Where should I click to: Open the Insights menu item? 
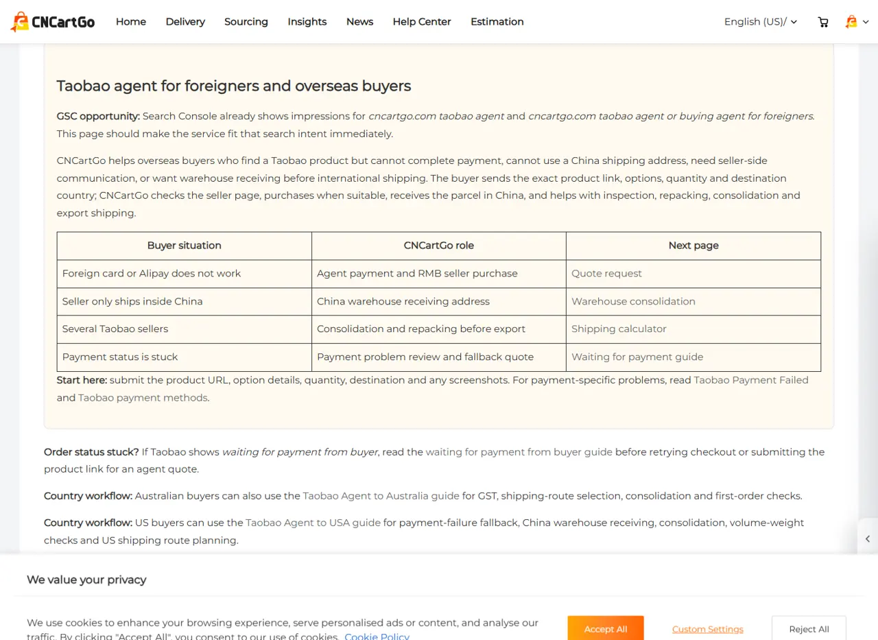click(307, 22)
